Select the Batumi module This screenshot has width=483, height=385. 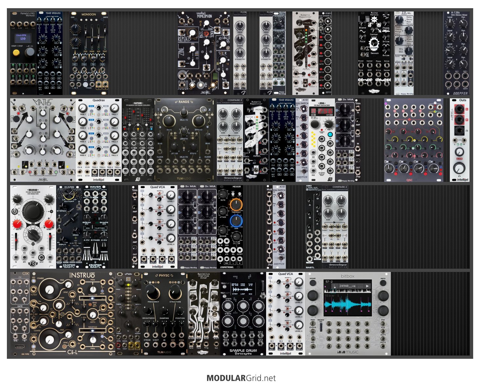point(138,140)
